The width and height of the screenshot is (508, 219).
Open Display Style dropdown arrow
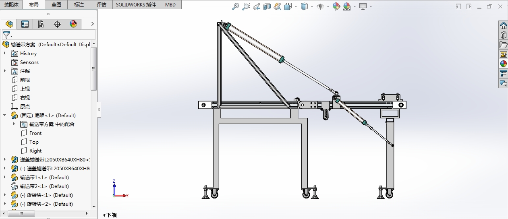click(x=312, y=7)
